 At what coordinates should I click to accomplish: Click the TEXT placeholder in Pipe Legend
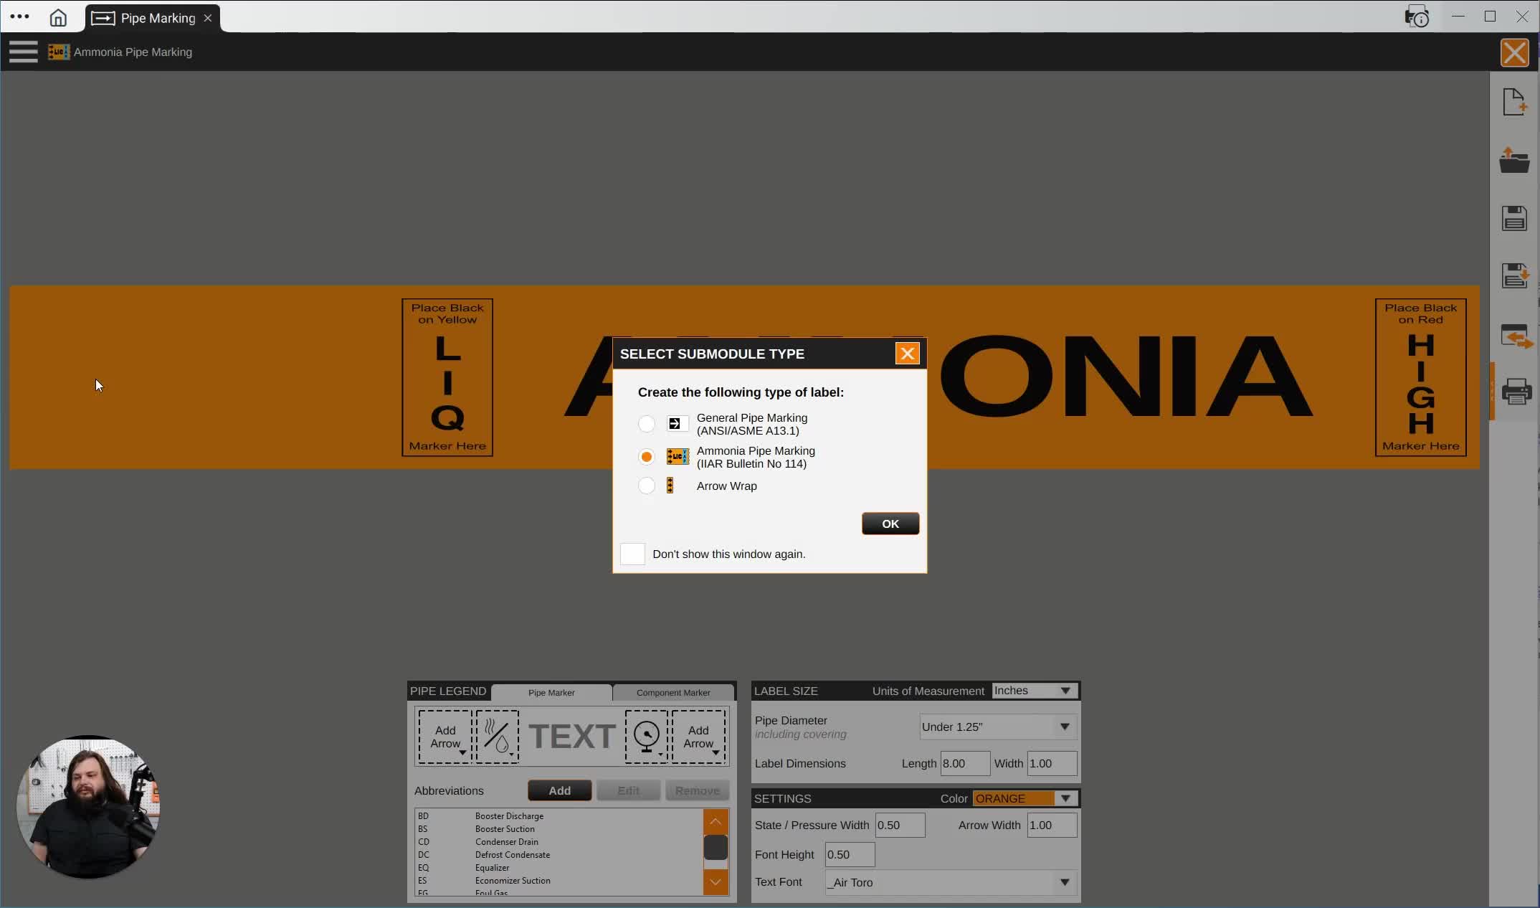[x=572, y=737]
